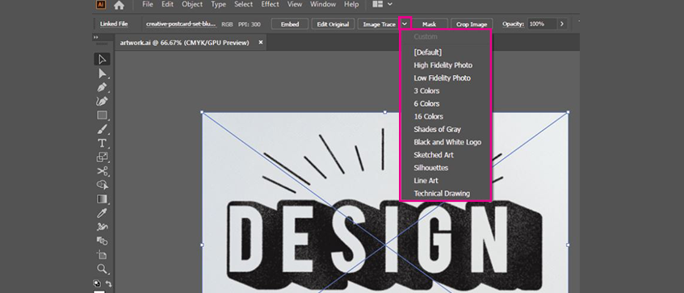Swap fill and stroke colors arrow
This screenshot has height=293, width=684.
108,283
